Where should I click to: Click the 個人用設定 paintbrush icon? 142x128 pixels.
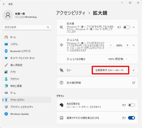click(6, 65)
